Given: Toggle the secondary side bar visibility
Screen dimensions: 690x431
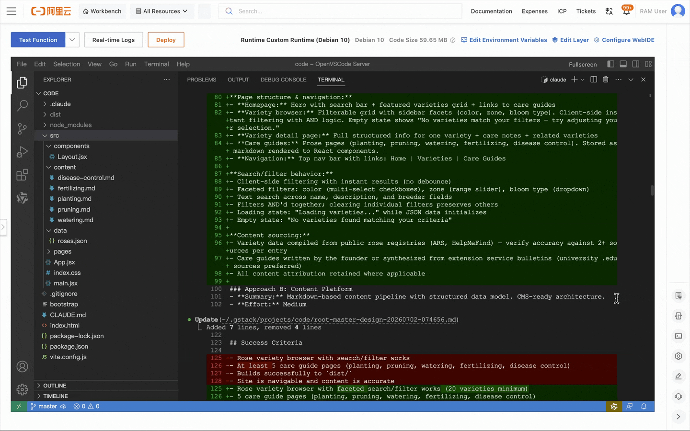Looking at the screenshot, I should 635,64.
